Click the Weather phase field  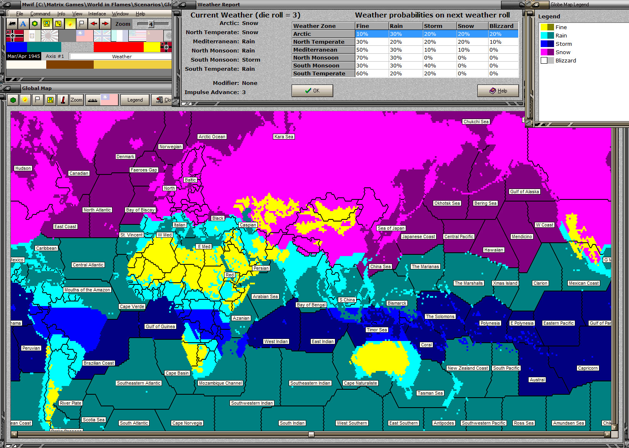[121, 56]
